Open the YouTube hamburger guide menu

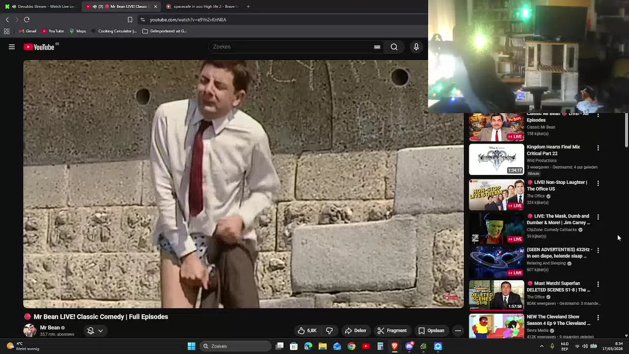[12, 47]
